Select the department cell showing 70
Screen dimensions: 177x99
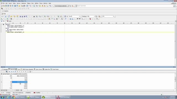[7, 86]
